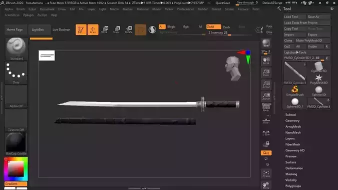Toggle Zadd sculpt mode
Screen dimensions: 338x190
coord(213,26)
